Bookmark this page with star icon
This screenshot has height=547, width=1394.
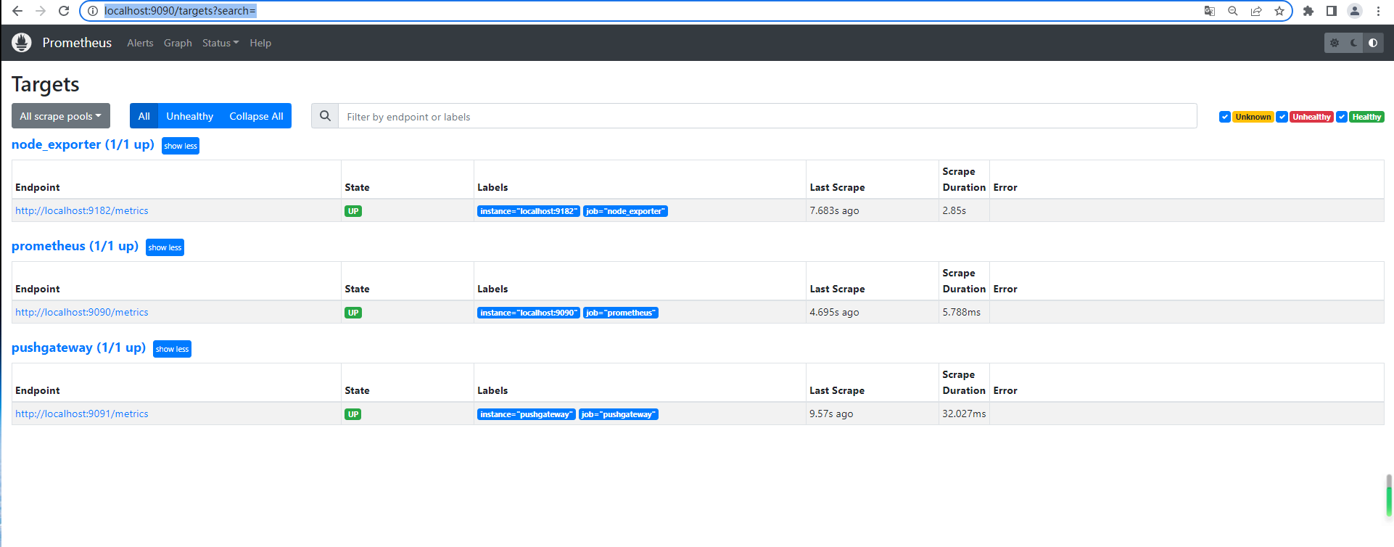[x=1279, y=11]
